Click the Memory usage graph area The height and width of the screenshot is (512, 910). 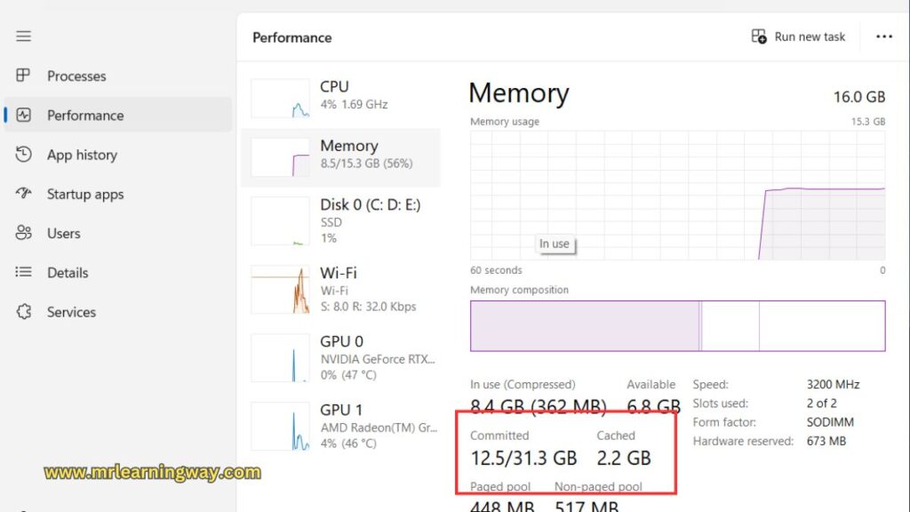coord(677,195)
